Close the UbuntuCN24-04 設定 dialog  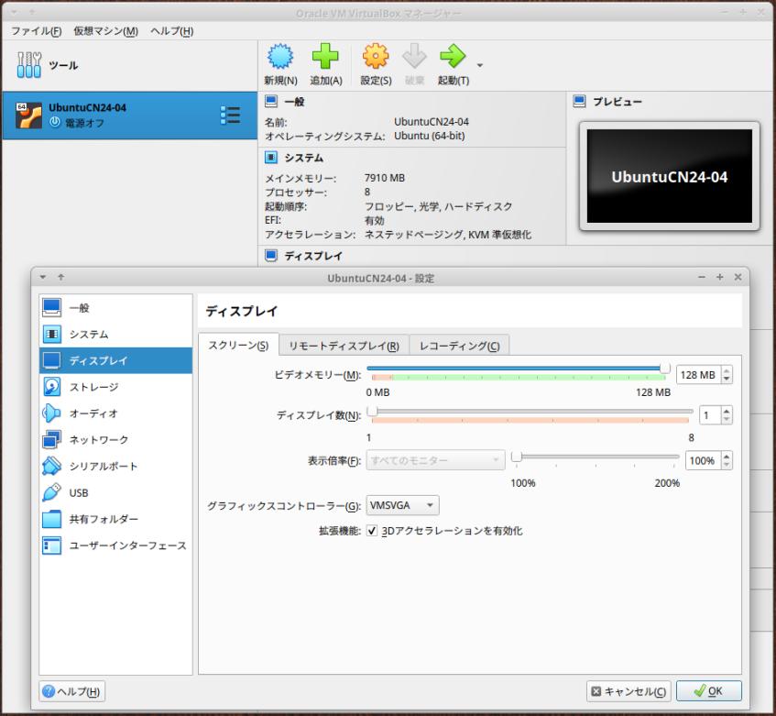(x=738, y=277)
